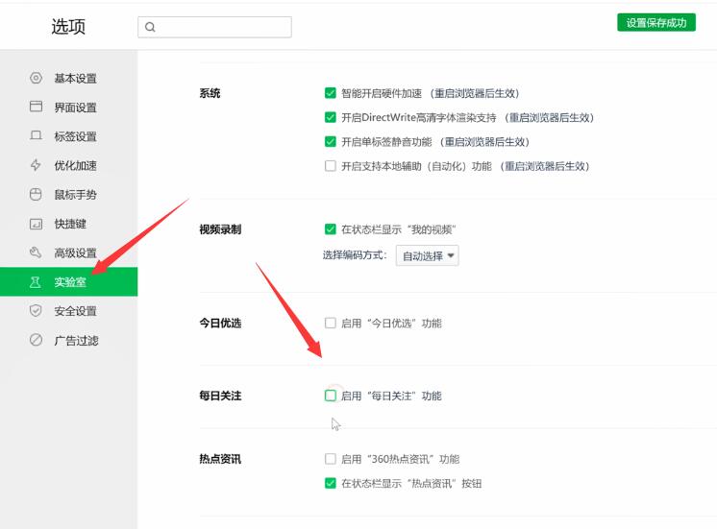717x529 pixels.
Task: Click the 实验室 flask icon
Action: (36, 282)
